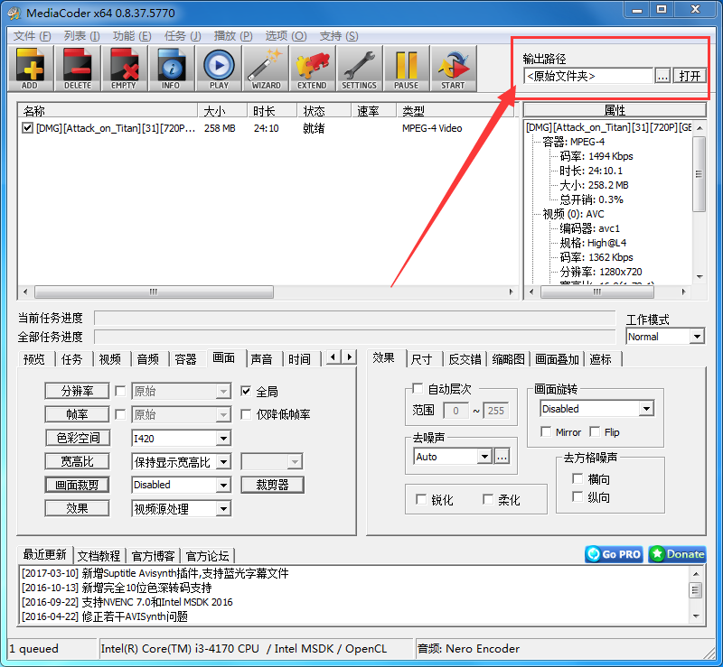Image resolution: width=723 pixels, height=667 pixels.
Task: Click the START icon to begin transcoding
Action: tap(453, 68)
